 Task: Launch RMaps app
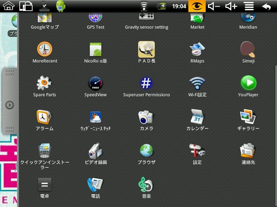pyautogui.click(x=197, y=52)
